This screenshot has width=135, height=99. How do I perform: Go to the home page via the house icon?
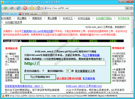(38, 8)
